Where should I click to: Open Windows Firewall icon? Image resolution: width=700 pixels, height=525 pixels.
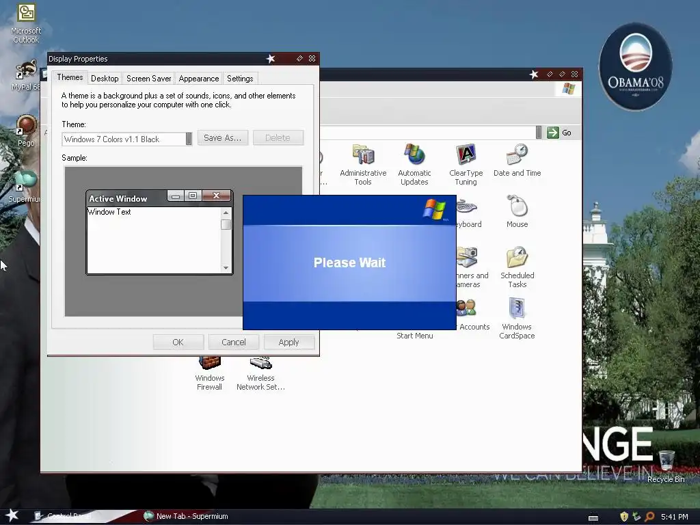(209, 374)
